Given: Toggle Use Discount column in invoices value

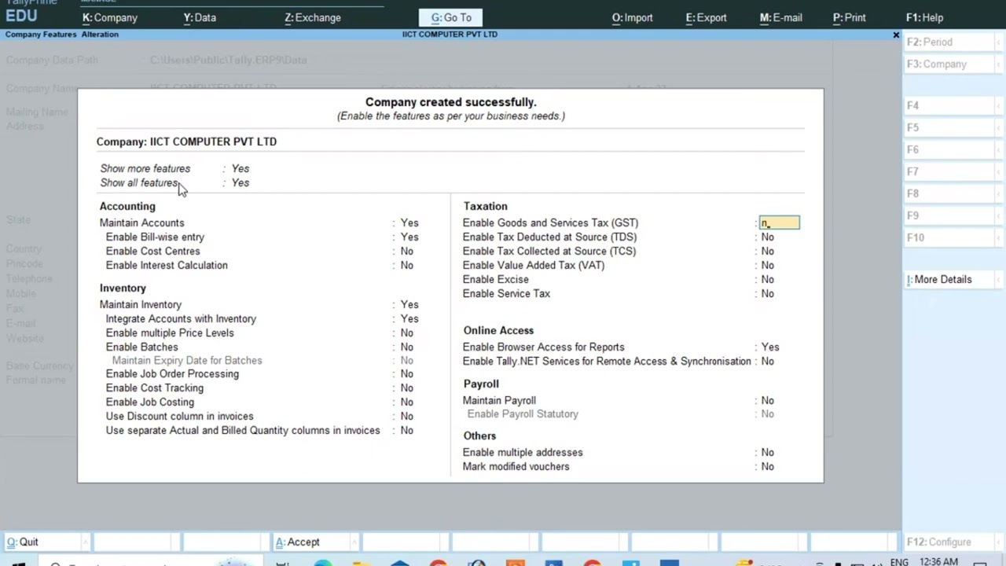Looking at the screenshot, I should click(x=406, y=417).
